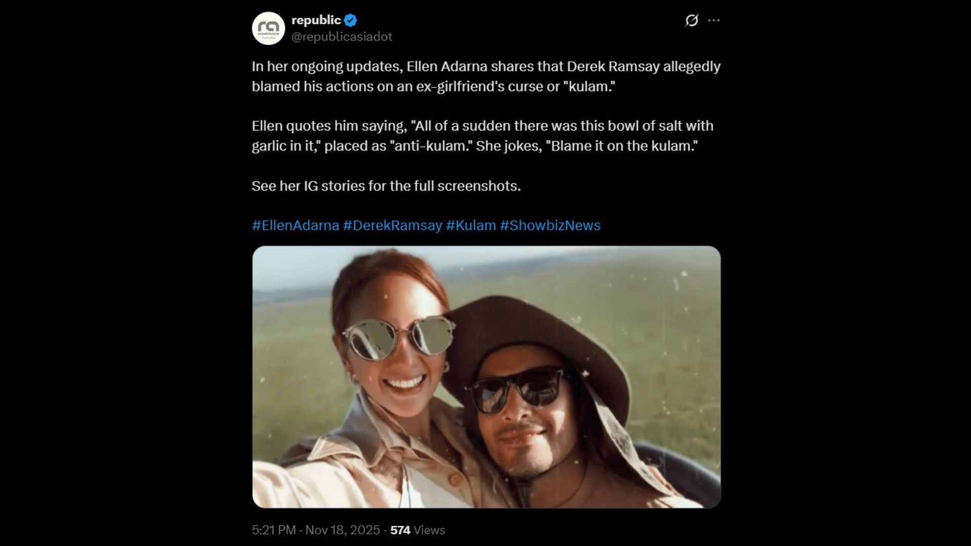Click the woman's smile in the photo

tap(404, 382)
